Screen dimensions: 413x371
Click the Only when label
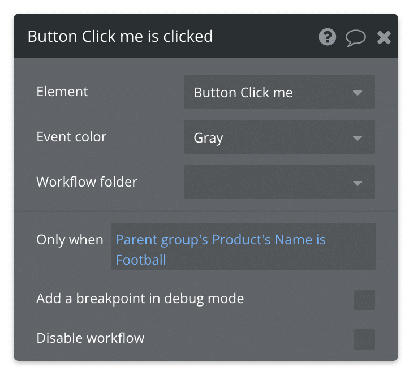pos(70,240)
